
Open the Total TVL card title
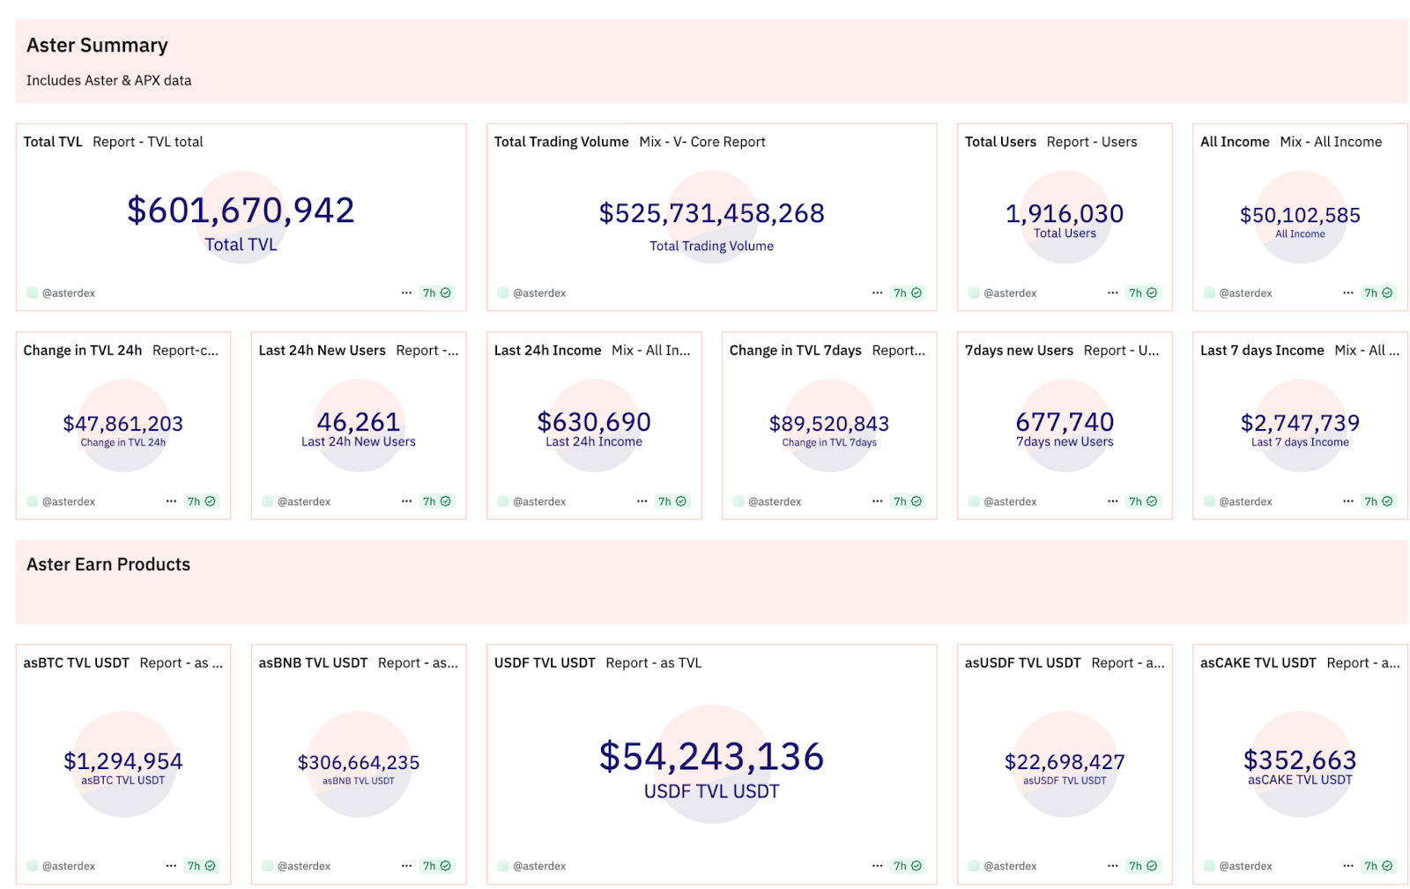(53, 142)
